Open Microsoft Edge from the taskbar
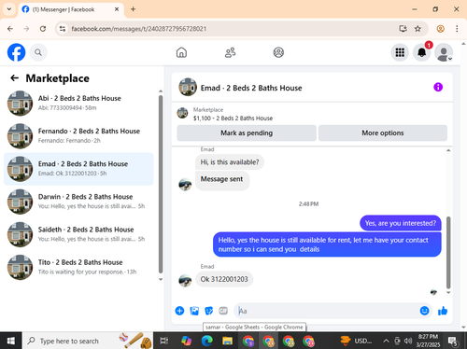 pyautogui.click(x=206, y=341)
